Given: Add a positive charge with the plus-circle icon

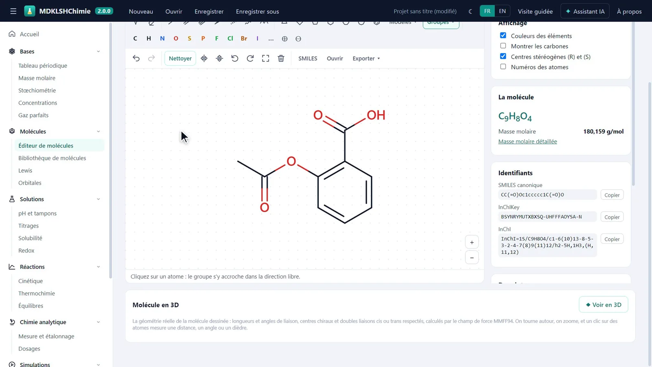Looking at the screenshot, I should coord(284,39).
